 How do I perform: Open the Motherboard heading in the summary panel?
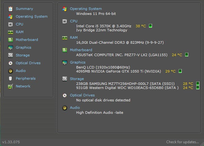pos(81,50)
